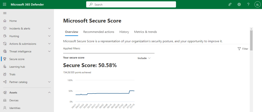
Task: Switch to the Recommended actions tab
Action: click(99, 32)
